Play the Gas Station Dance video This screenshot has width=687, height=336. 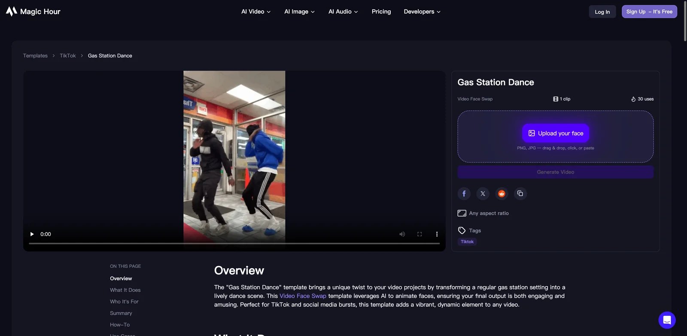click(x=32, y=234)
